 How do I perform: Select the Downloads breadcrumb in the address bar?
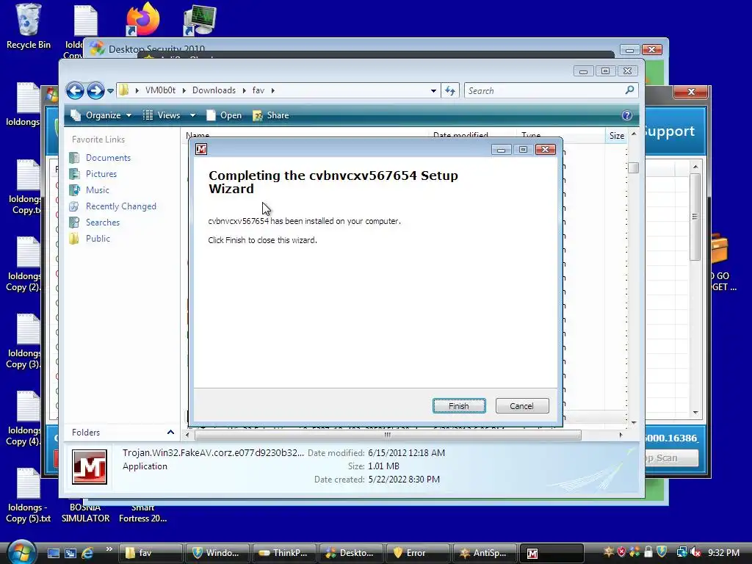[214, 90]
